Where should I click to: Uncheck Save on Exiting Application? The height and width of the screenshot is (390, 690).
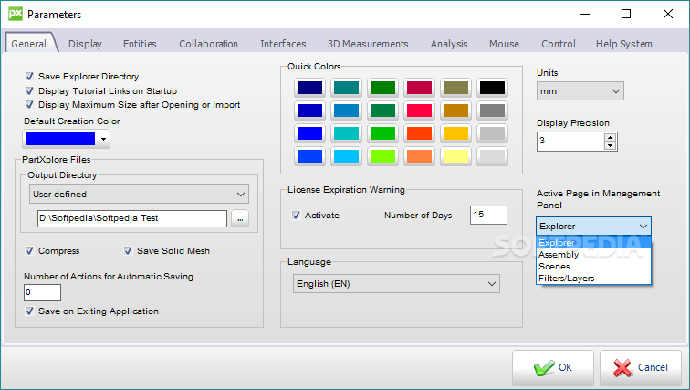(29, 311)
